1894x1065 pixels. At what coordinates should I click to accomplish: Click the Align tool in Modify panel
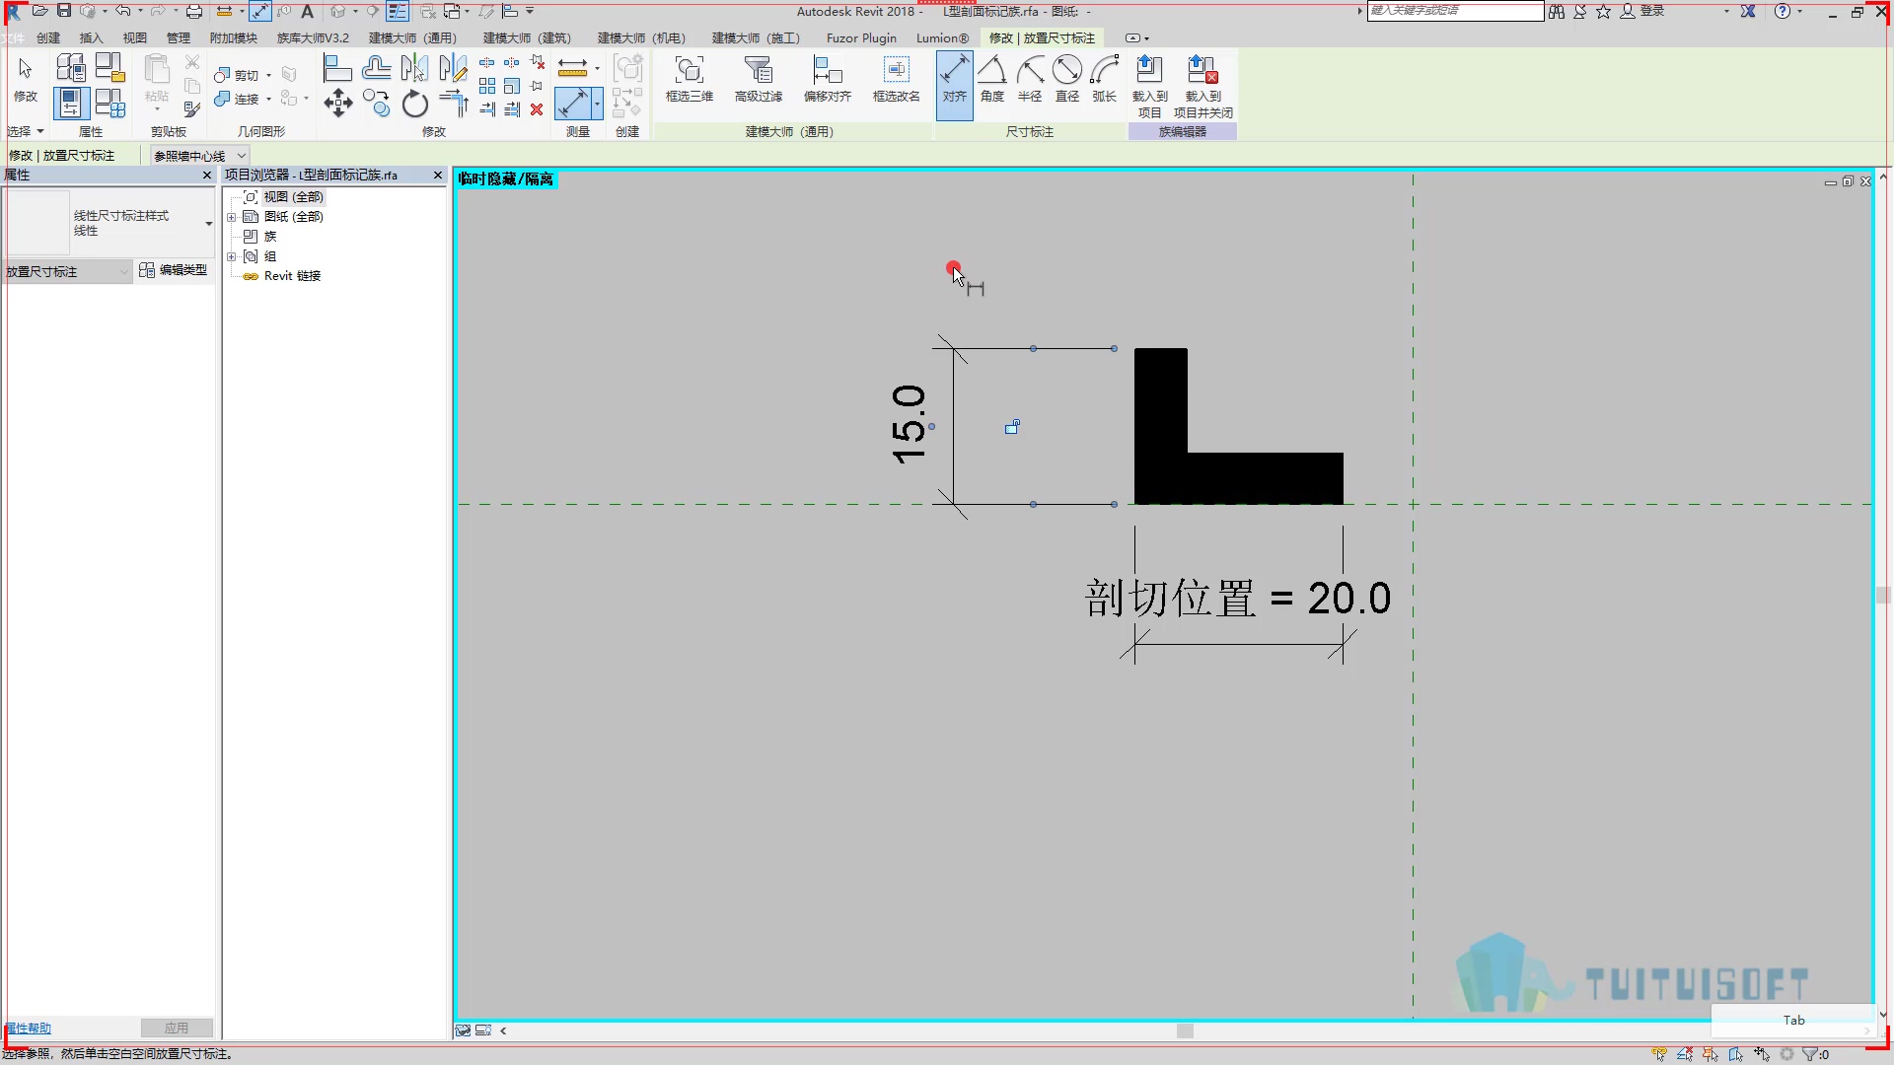[337, 68]
